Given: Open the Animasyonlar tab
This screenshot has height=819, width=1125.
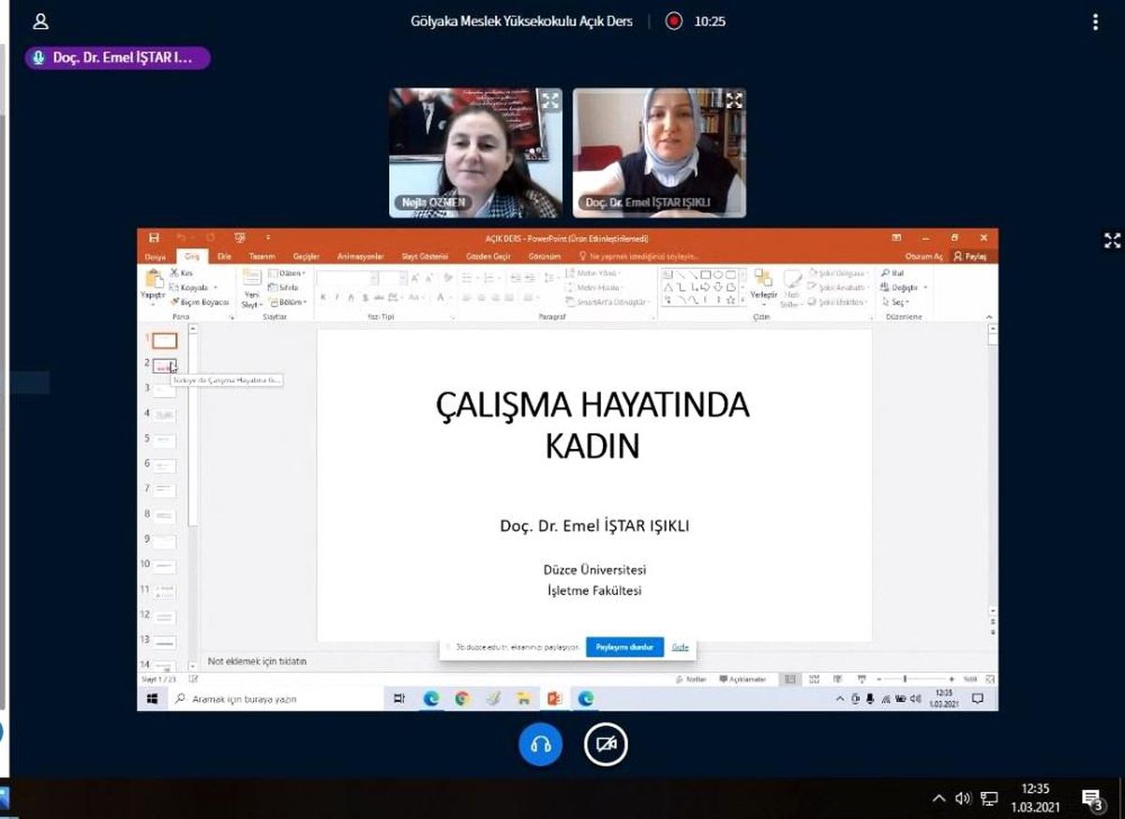Looking at the screenshot, I should click(x=361, y=256).
